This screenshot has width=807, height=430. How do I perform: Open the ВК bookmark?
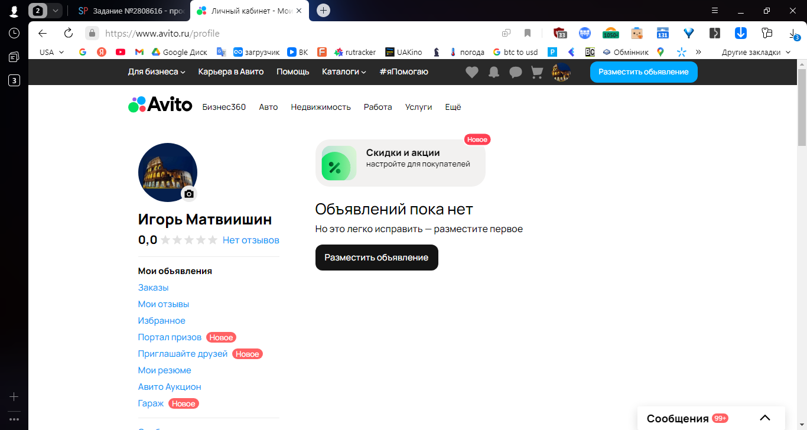(298, 52)
